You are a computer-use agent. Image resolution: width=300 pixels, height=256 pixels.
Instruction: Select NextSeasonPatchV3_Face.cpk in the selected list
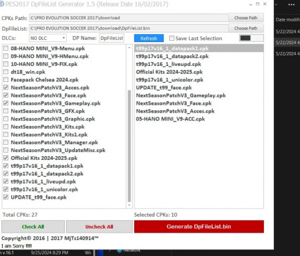[x=199, y=103]
